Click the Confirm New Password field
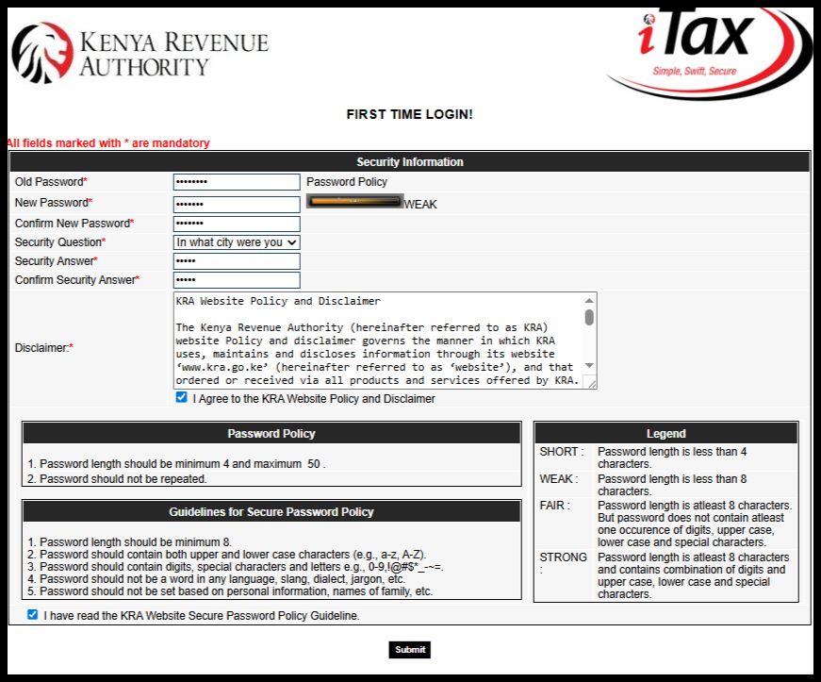The image size is (821, 682). pyautogui.click(x=236, y=223)
